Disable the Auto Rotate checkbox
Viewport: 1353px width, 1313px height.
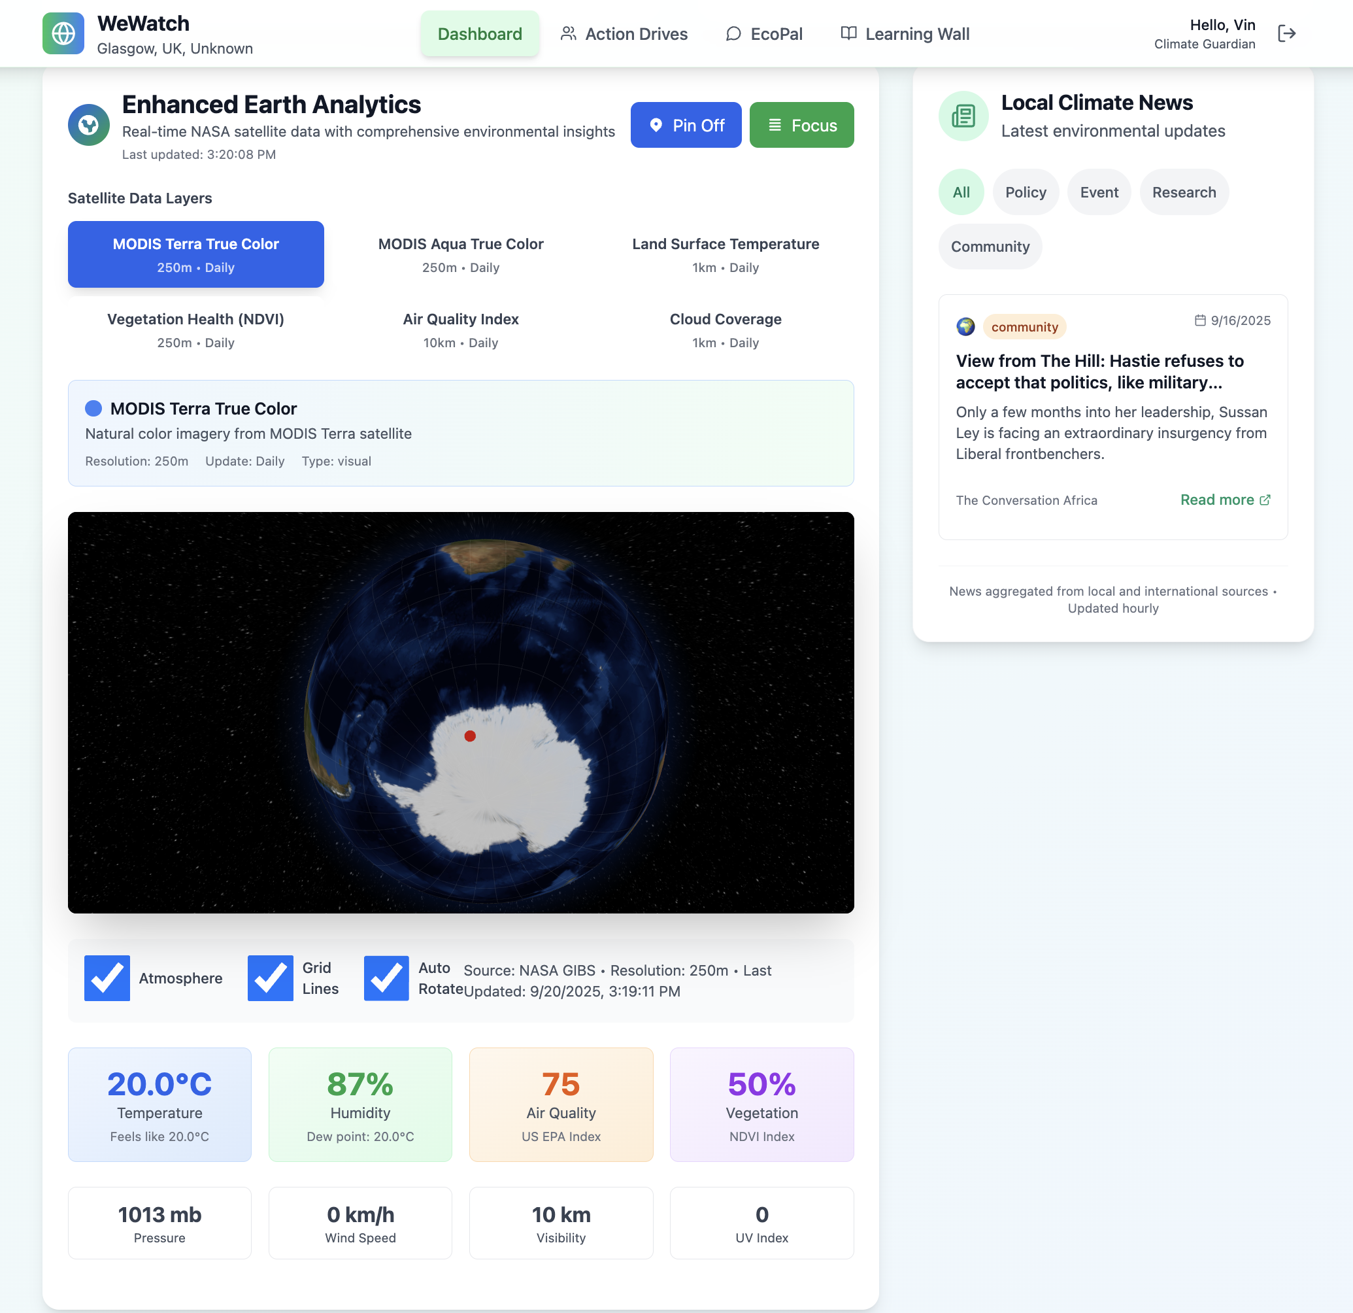tap(386, 978)
